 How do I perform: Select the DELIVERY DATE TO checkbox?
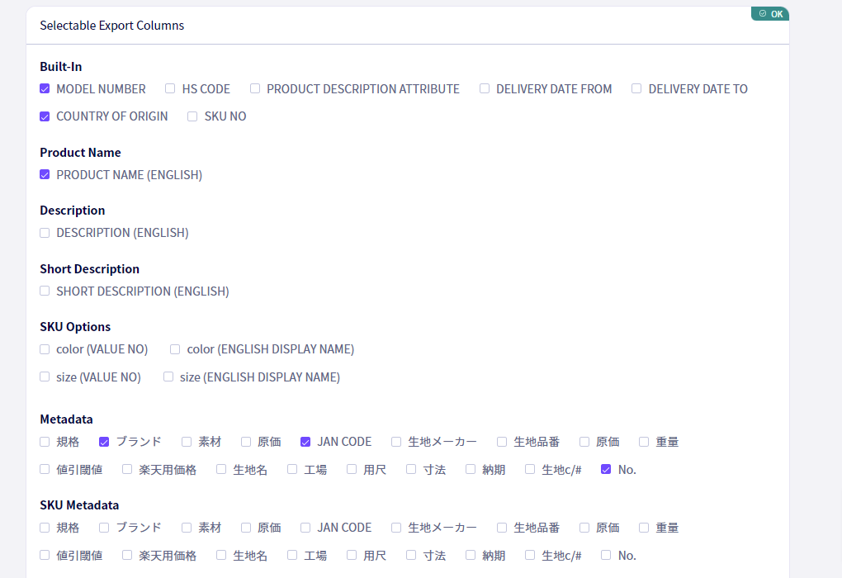636,88
